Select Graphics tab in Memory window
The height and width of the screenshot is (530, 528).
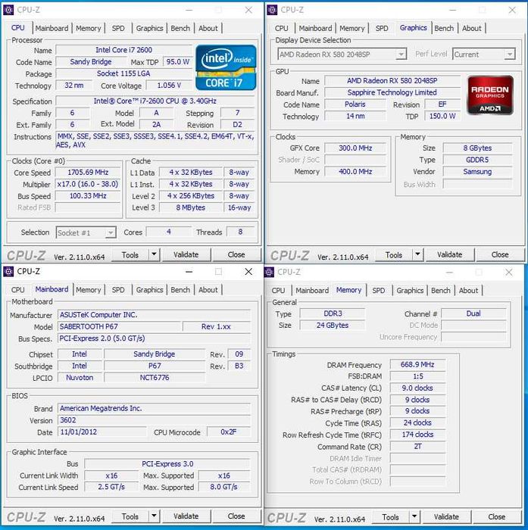tap(410, 290)
